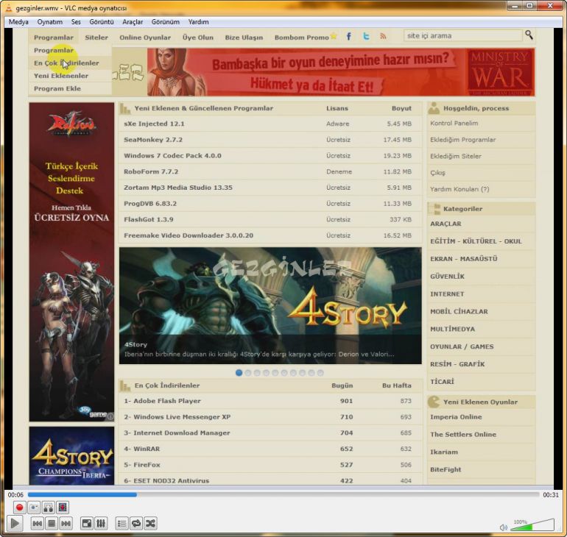This screenshot has width=567, height=537.
Task: Open the Siteler navigation item
Action: [96, 38]
